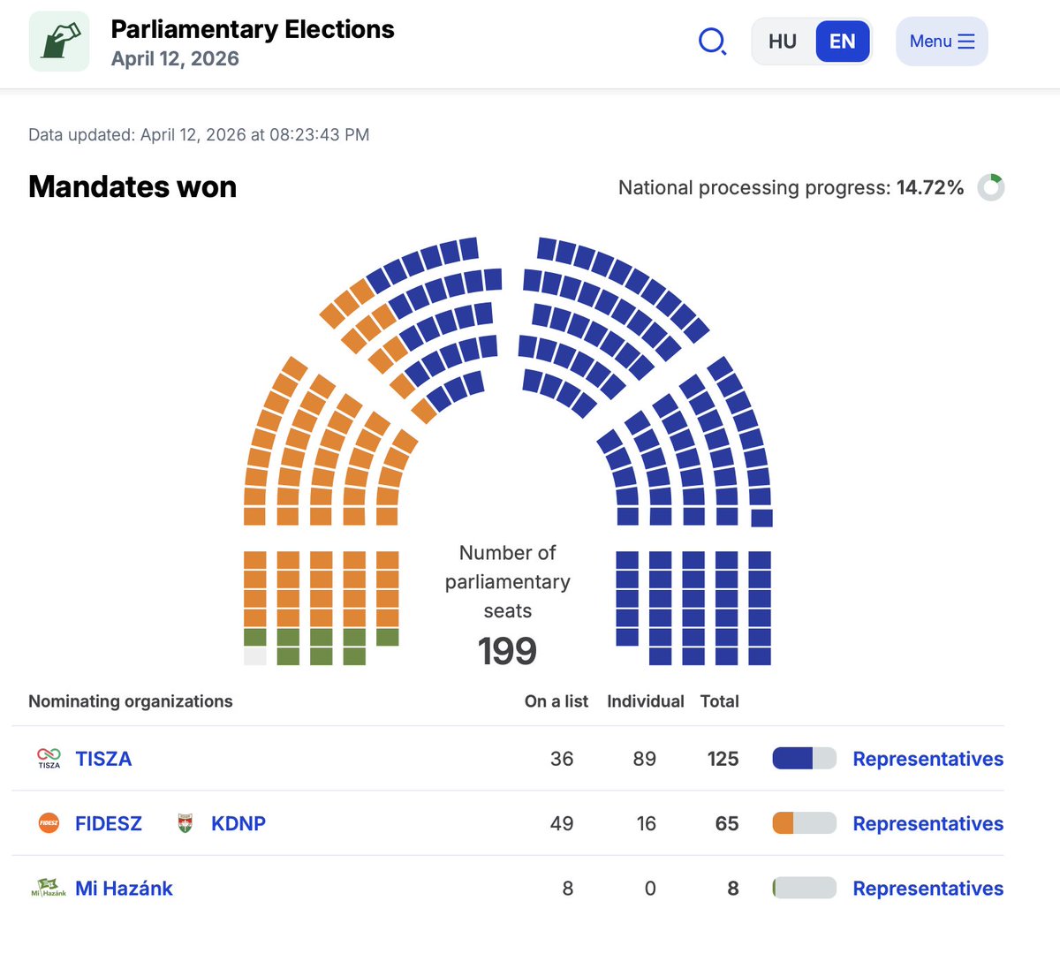This screenshot has height=969, width=1060.
Task: Follow the FIDESZ link
Action: pos(108,822)
